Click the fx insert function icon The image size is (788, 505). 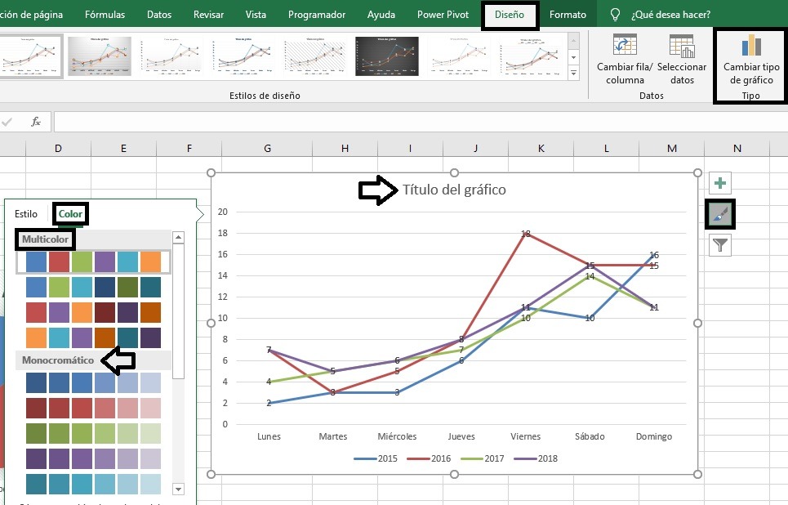point(34,121)
